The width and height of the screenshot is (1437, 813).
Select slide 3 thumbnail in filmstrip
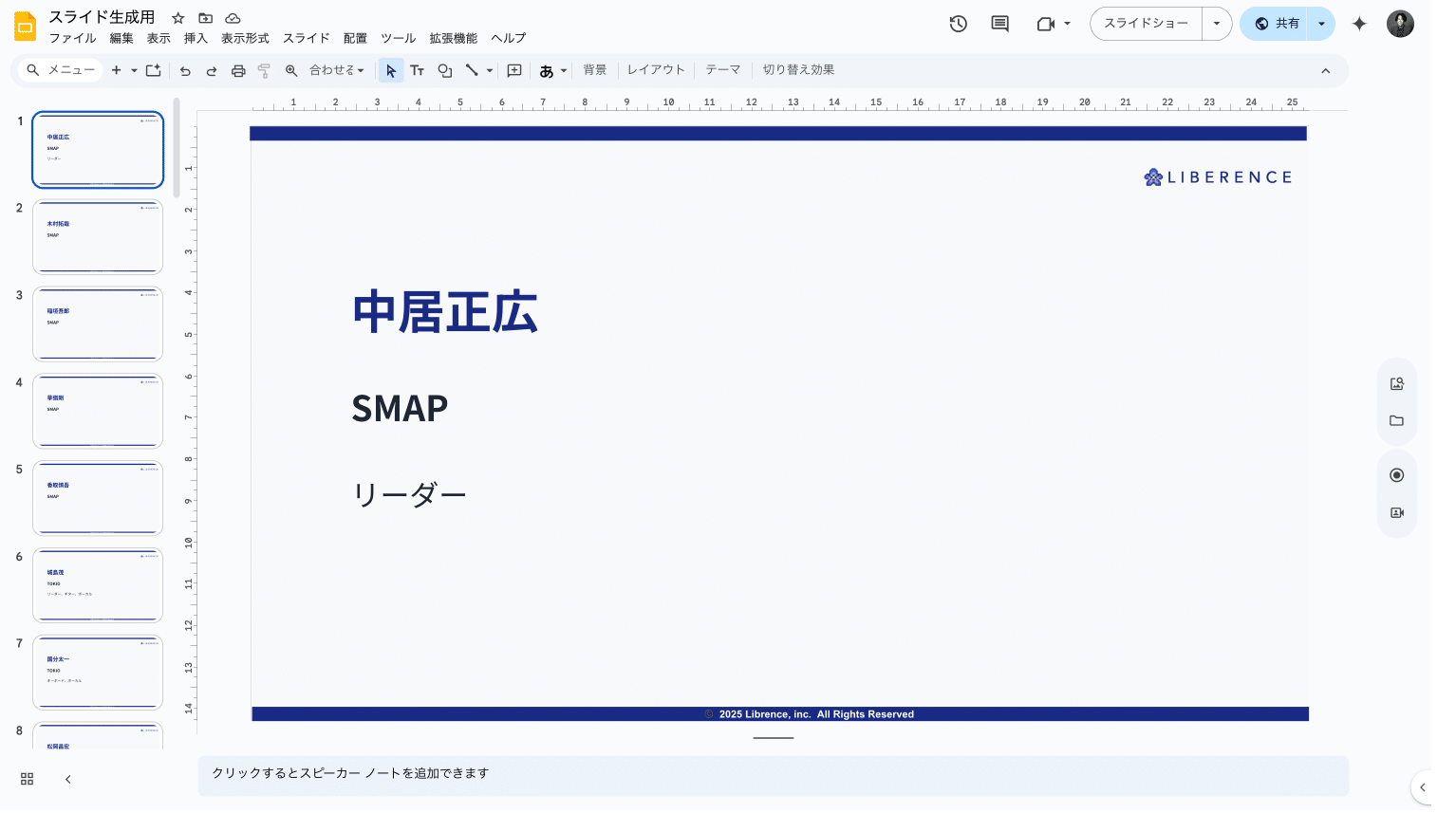pos(98,324)
